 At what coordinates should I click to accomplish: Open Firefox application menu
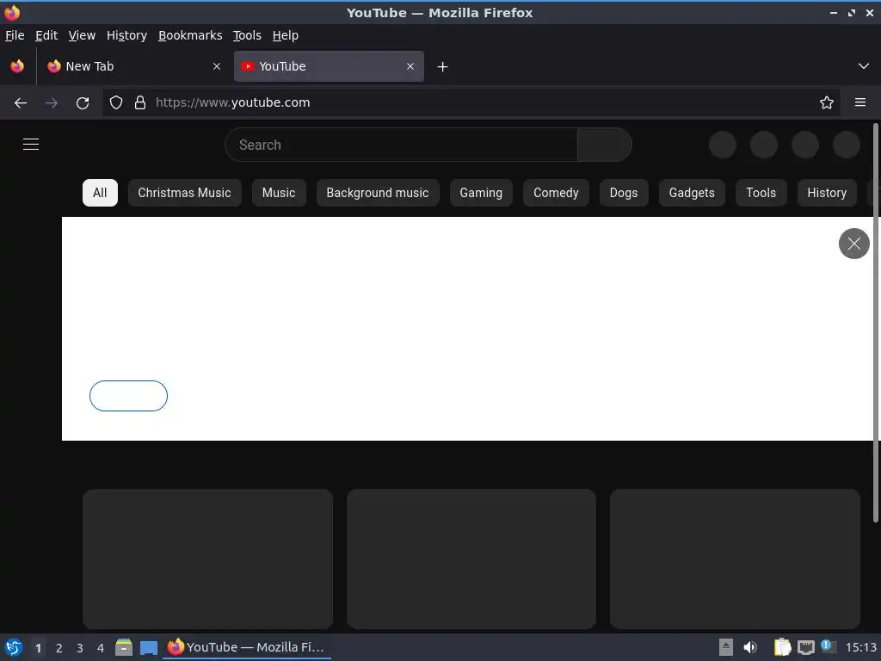tap(860, 102)
